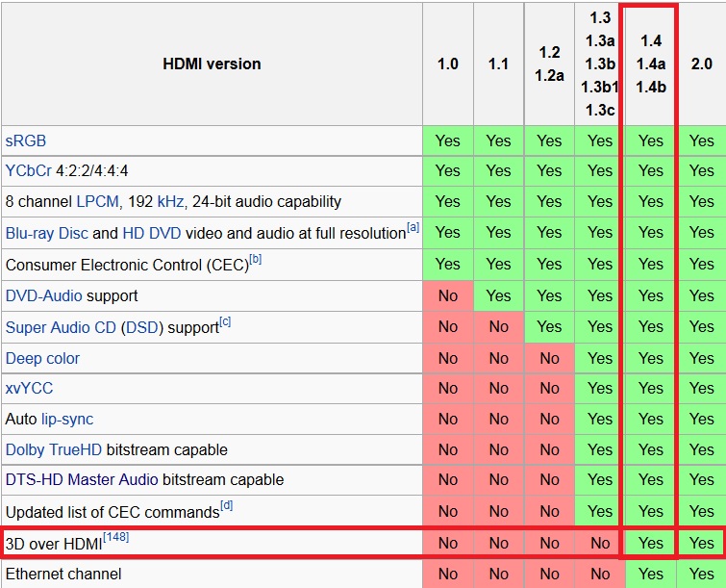Viewport: 726px width, 588px height.
Task: Click footnote [b] after CEC
Action: click(x=255, y=259)
